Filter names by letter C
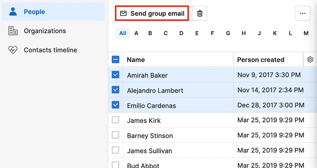This screenshot has width=317, height=168. tap(166, 33)
